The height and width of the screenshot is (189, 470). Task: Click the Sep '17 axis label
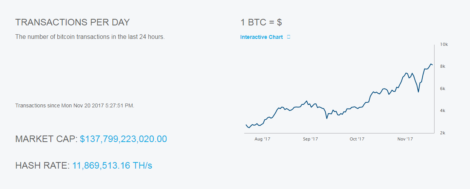310,139
